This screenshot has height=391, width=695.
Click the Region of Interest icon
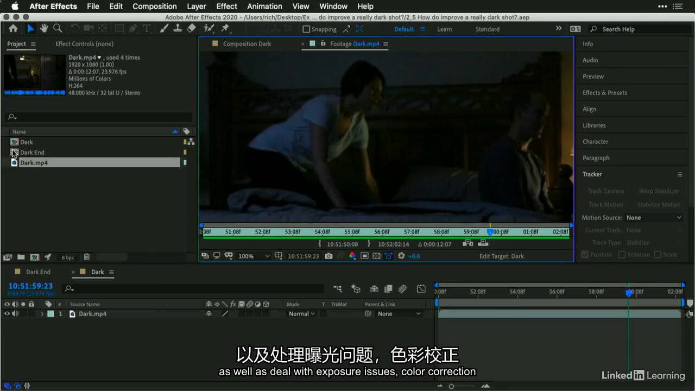364,256
